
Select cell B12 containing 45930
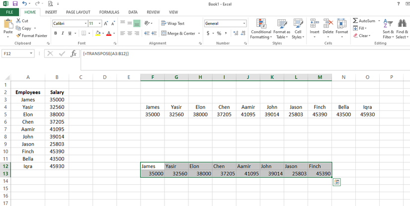57,166
